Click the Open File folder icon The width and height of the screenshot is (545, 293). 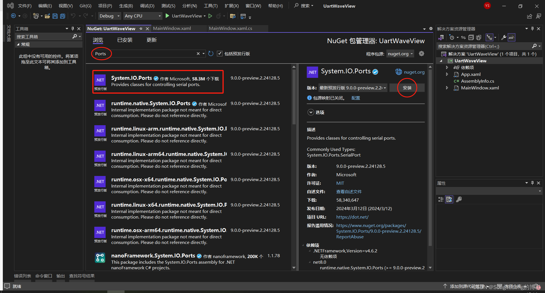[x=47, y=16]
